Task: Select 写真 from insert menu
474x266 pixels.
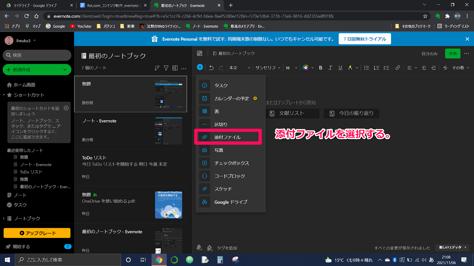Action: pos(230,150)
